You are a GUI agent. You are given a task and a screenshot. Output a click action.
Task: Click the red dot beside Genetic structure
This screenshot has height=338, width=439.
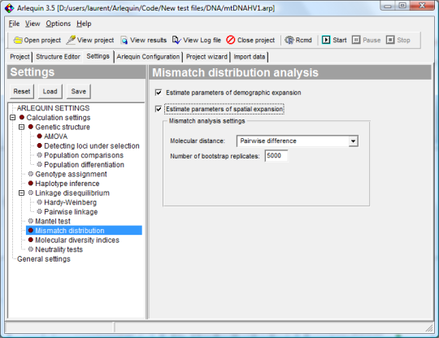31,127
